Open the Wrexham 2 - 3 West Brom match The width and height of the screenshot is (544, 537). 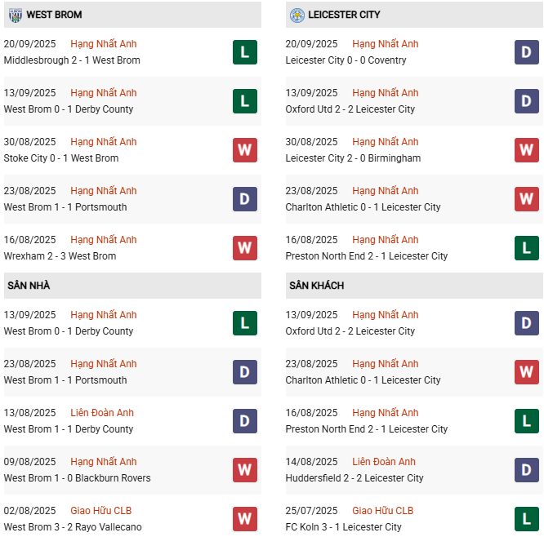point(60,256)
